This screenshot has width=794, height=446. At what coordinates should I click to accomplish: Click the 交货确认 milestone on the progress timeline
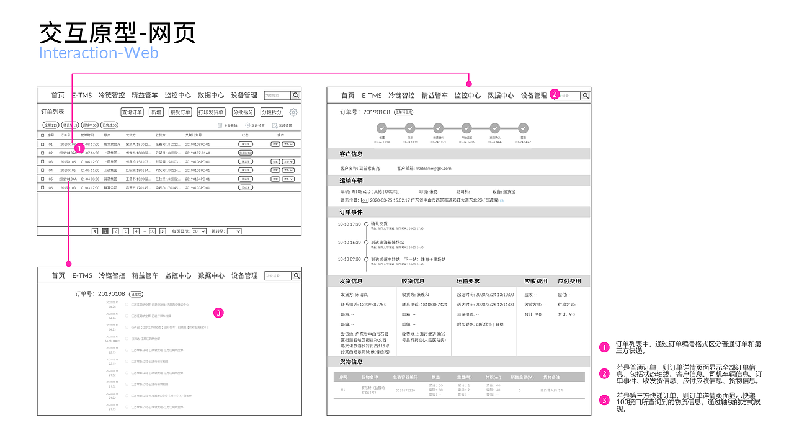click(494, 128)
